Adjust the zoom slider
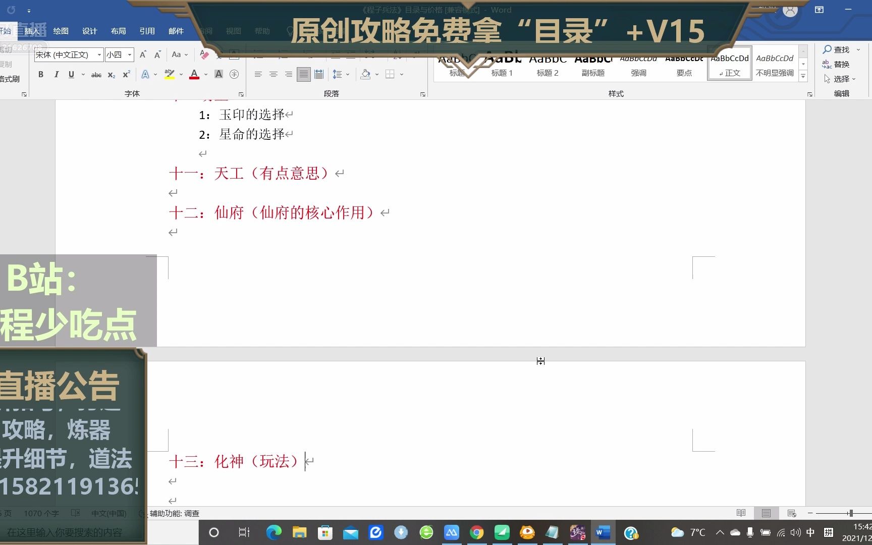 [x=851, y=513]
